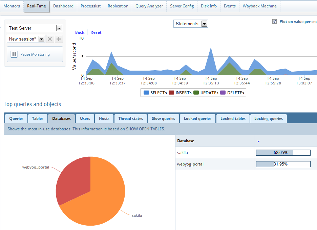Toggle INSERTs legend color swatch
Viewport: 317px width, 230px height.
[171, 93]
